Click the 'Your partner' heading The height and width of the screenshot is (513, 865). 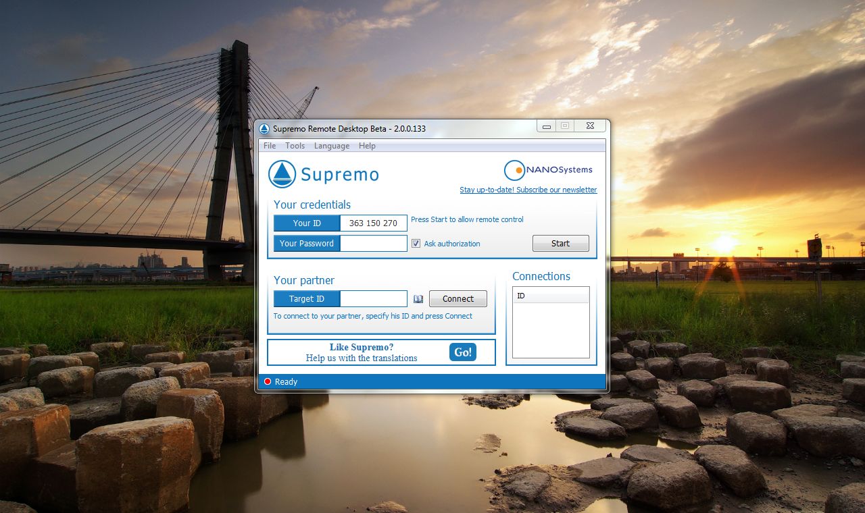pyautogui.click(x=304, y=280)
